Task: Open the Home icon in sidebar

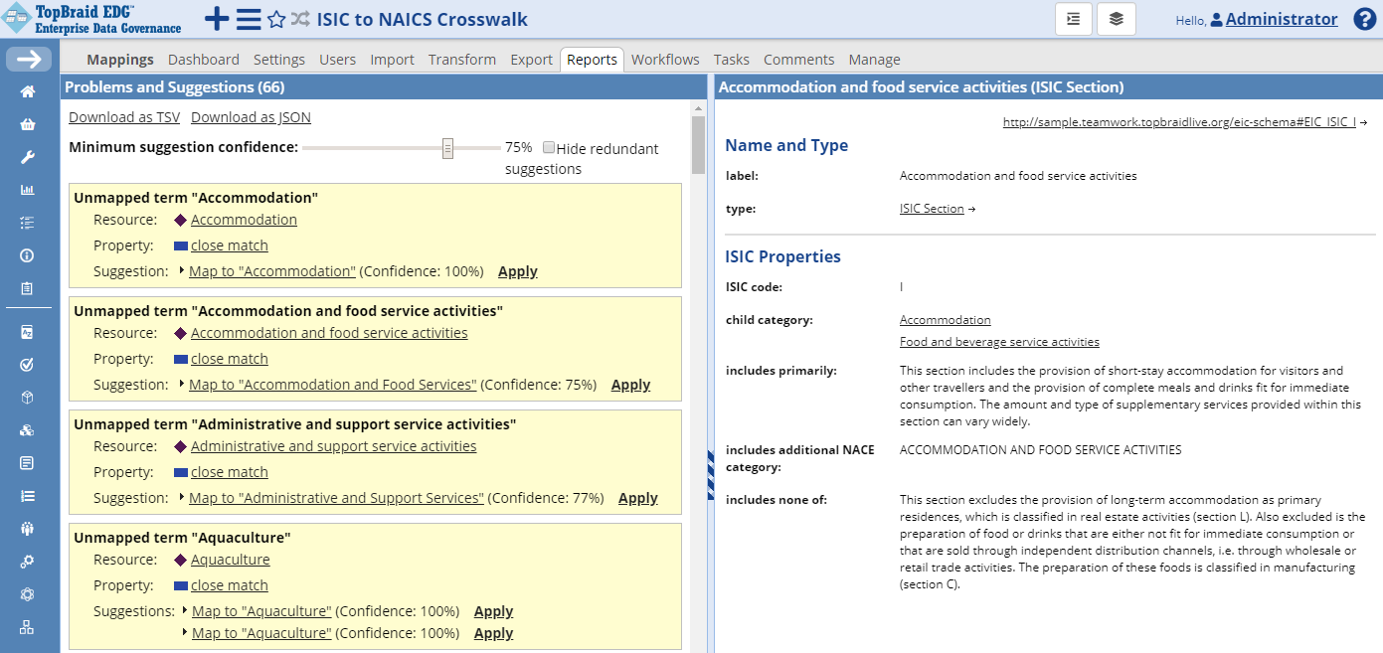Action: (28, 91)
